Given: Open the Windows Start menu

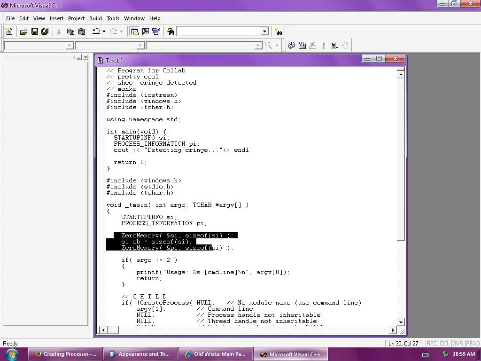Looking at the screenshot, I should pyautogui.click(x=11, y=355).
